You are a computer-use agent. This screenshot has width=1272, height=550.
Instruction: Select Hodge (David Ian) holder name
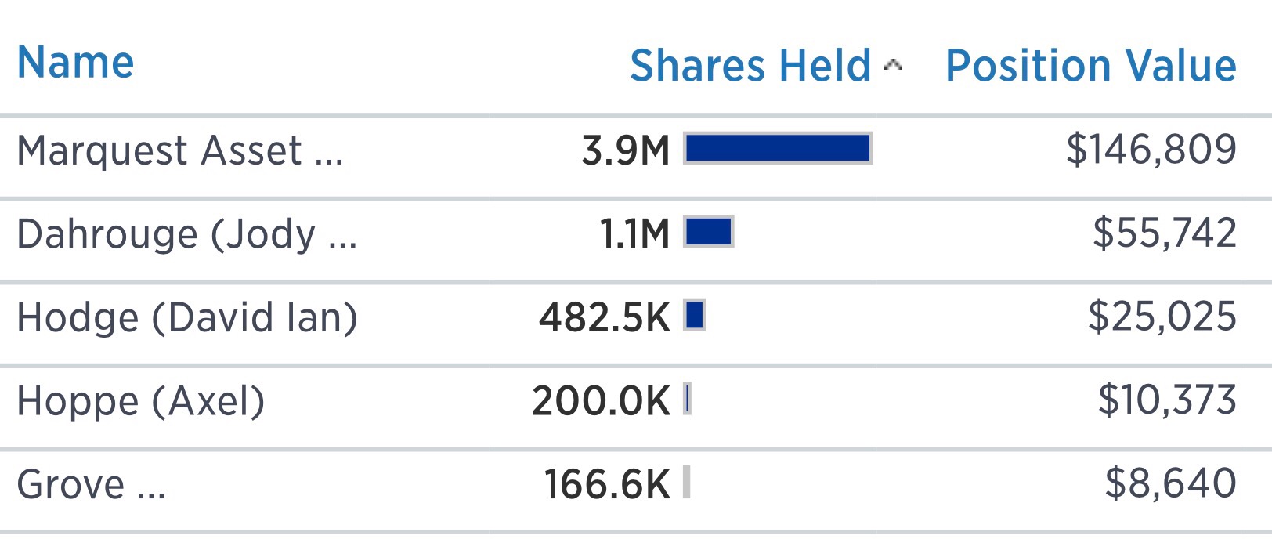pyautogui.click(x=186, y=317)
